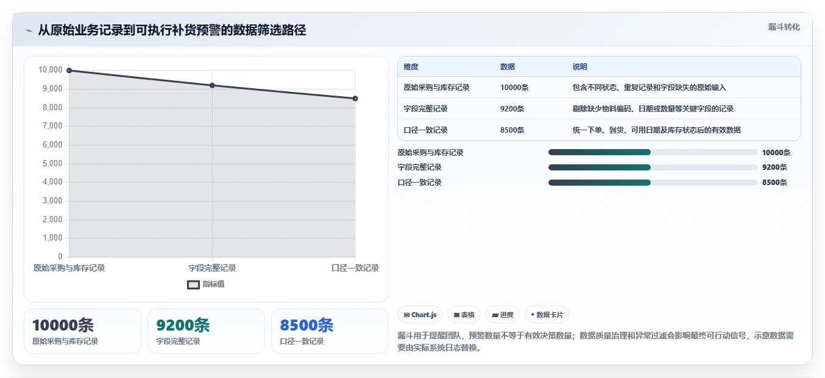Image resolution: width=825 pixels, height=378 pixels.
Task: Click the 5,000 y-axis tick label
Action: (x=52, y=163)
